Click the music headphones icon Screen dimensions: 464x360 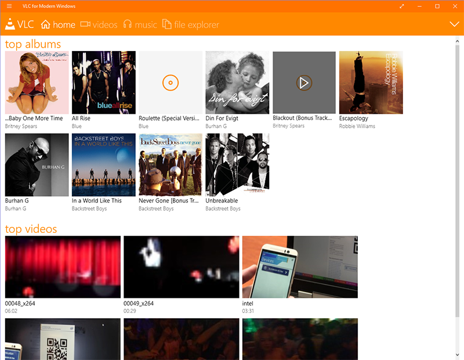128,24
